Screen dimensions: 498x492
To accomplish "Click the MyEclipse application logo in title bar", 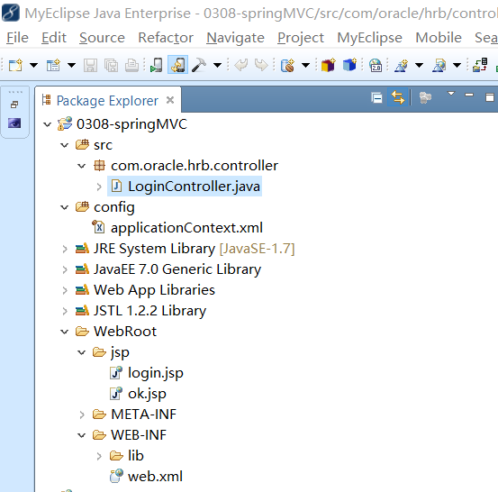I will [x=11, y=13].
